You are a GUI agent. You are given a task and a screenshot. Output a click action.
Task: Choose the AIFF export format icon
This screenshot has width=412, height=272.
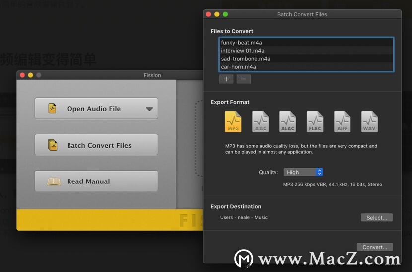pos(343,121)
